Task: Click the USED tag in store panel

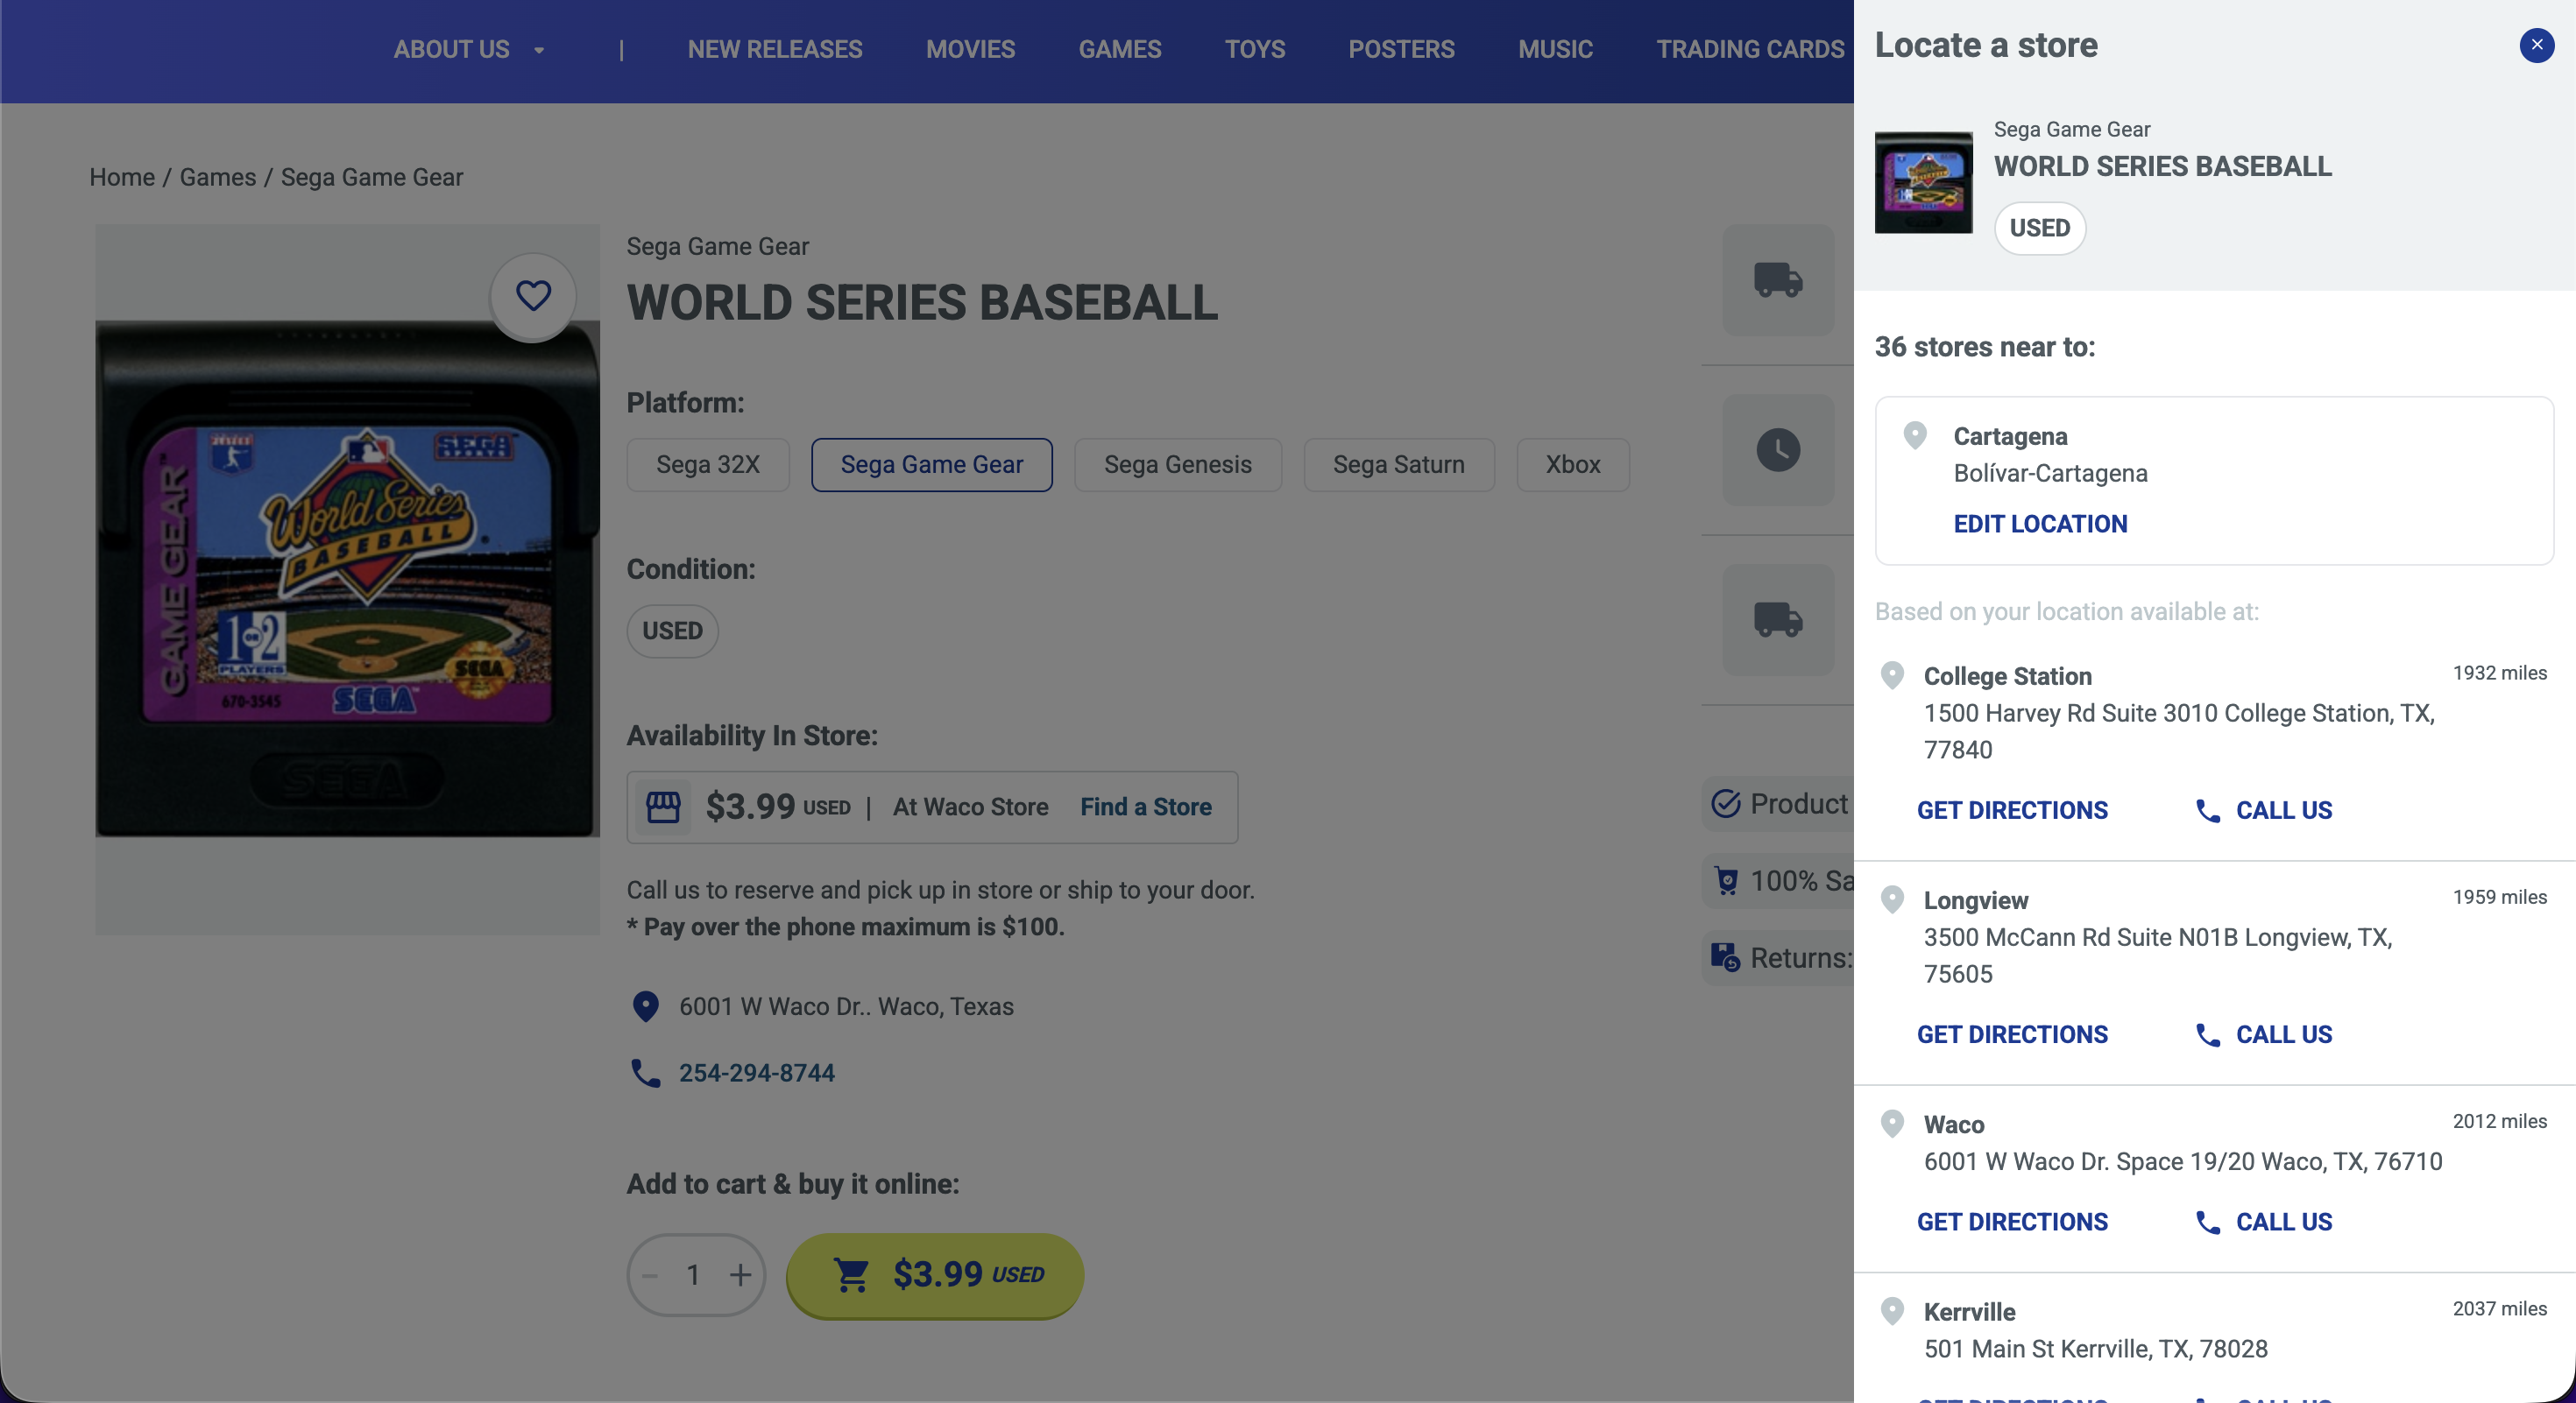Action: point(2040,228)
